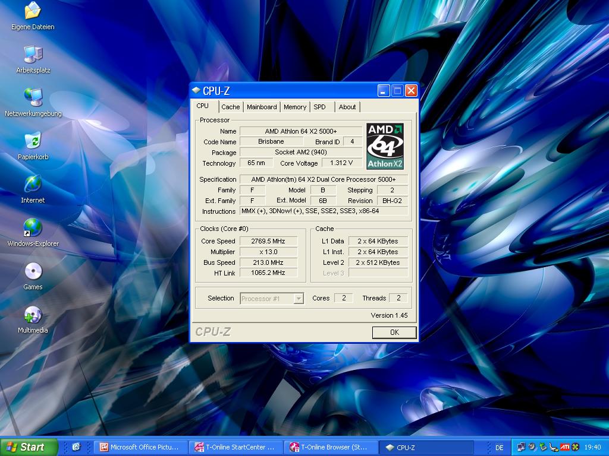Switch to Microsoft Office Picture taskbar button
Image resolution: width=609 pixels, height=456 pixels.
pos(140,447)
